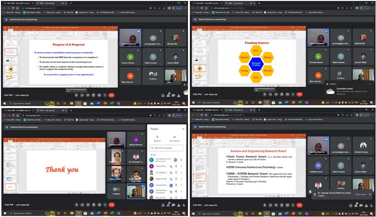Screen dimensions: 376x217
Task: Open more options for Aaditya Sharma in People list
Action: tap(181, 166)
